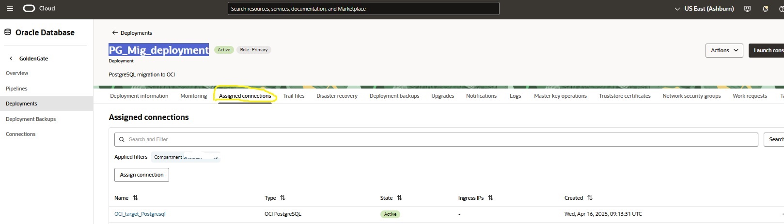The image size is (784, 224).
Task: Click the Role: Primary badge
Action: pos(254,50)
